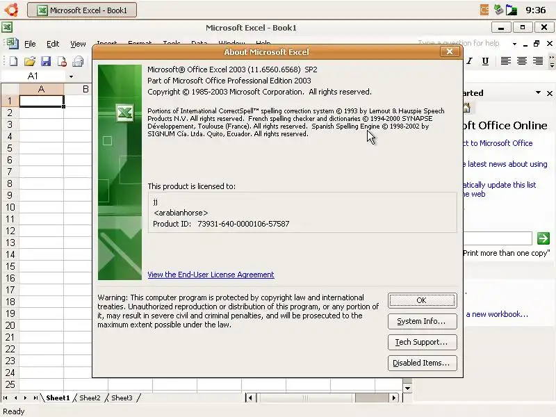Click the Open file folder toolbar icon

[x=30, y=61]
